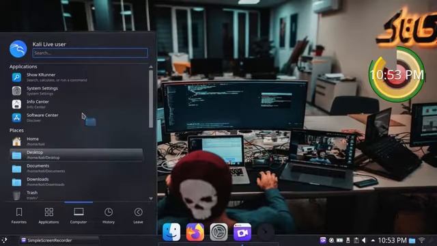Click the launcher list scrollbar
The height and width of the screenshot is (246, 437).
click(151, 98)
